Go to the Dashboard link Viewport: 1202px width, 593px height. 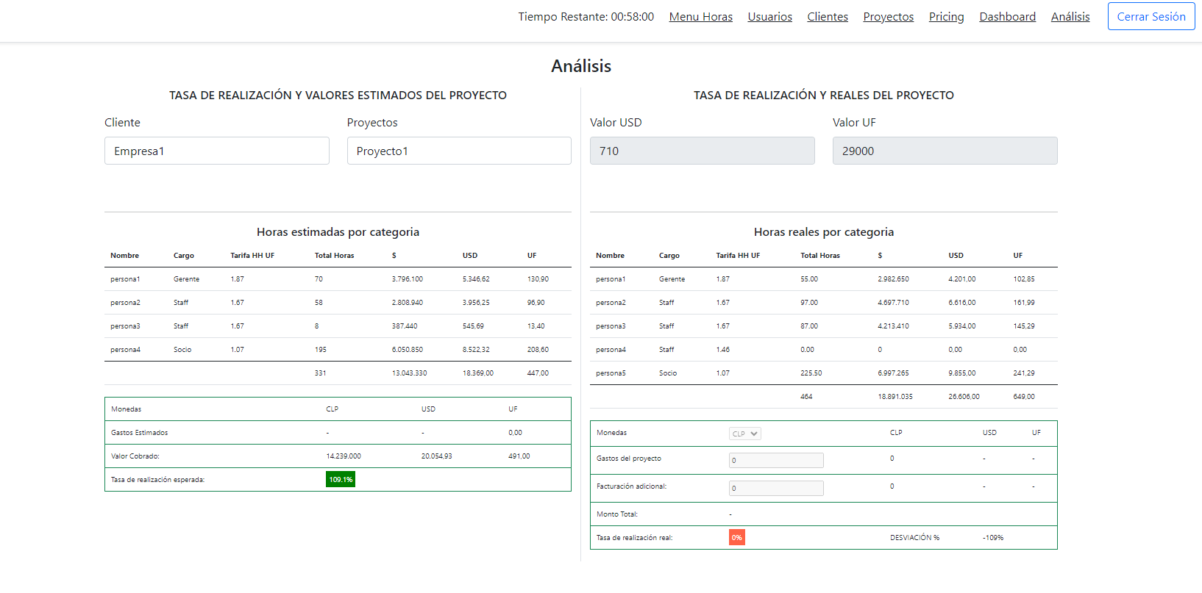pos(1007,16)
